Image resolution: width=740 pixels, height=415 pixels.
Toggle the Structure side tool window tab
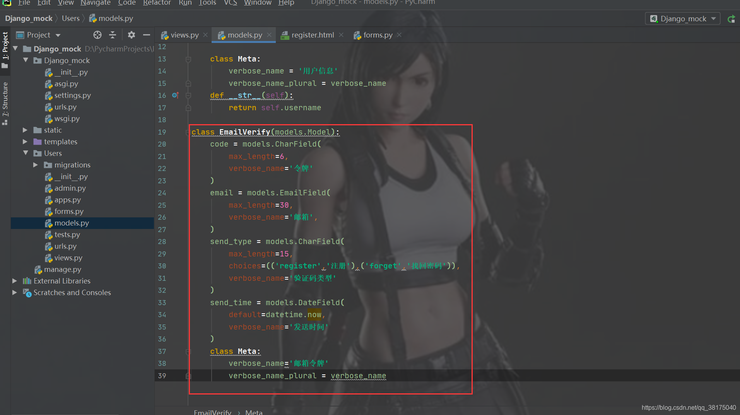(5, 103)
